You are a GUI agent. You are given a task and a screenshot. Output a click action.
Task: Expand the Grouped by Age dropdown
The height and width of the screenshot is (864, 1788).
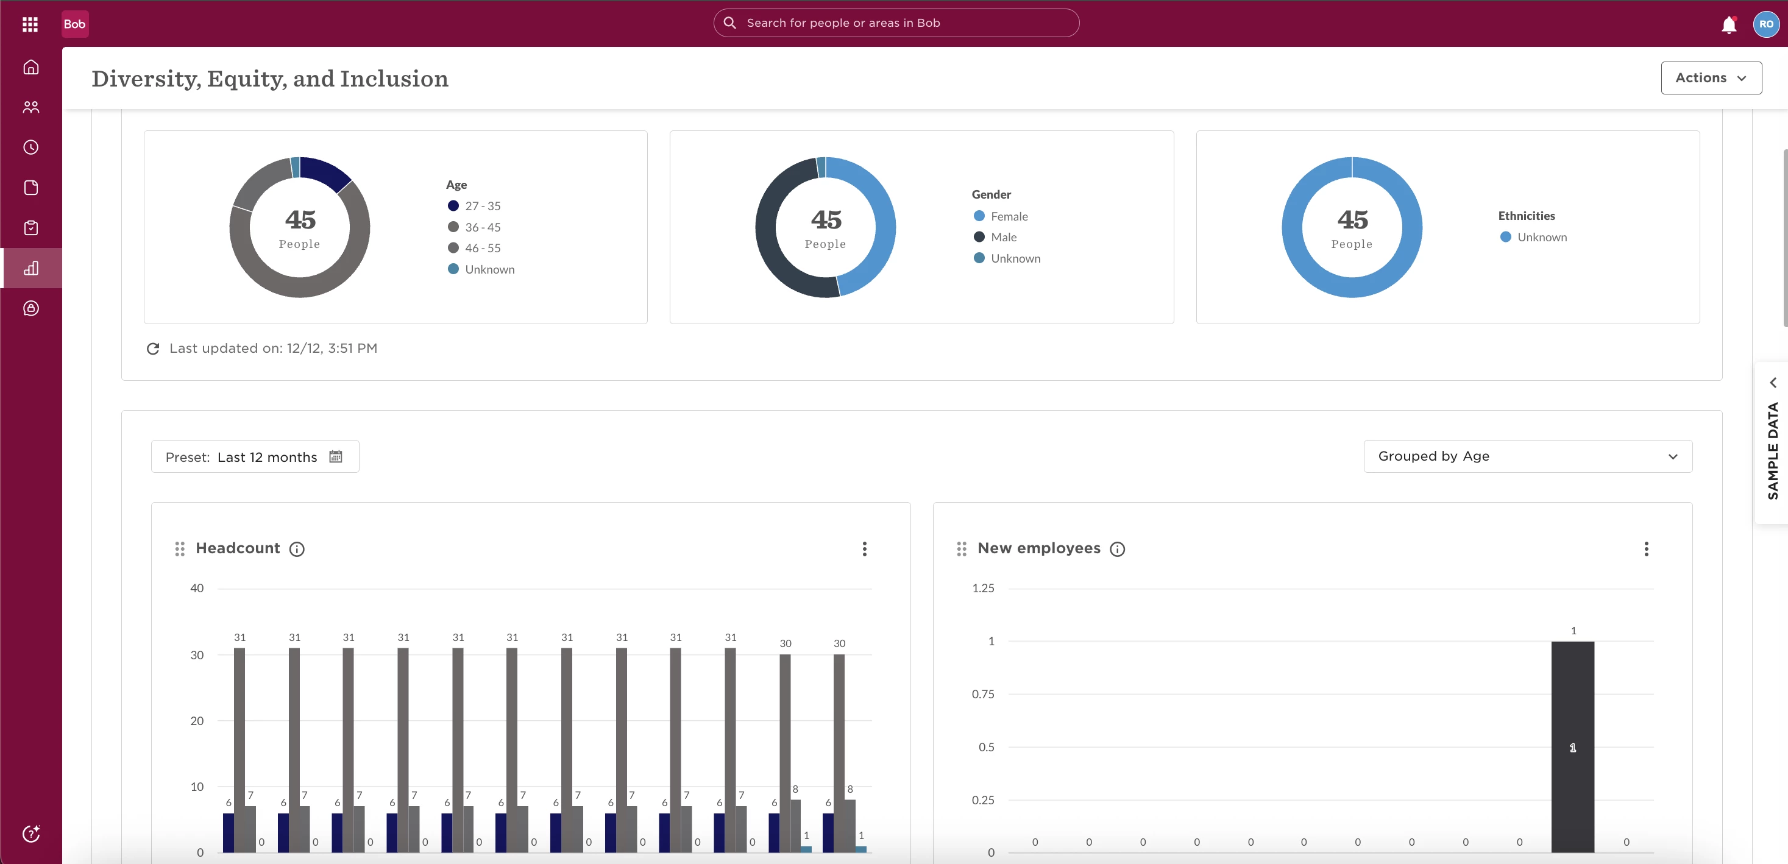pyautogui.click(x=1528, y=456)
